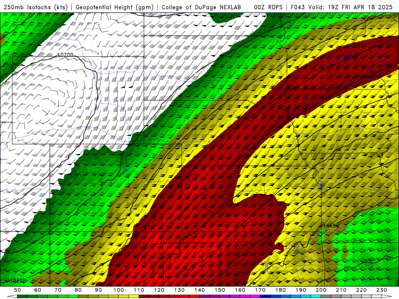Screen dimensions: 399x299
Task: Click the cyan legend swatch ending at 200
Action: [316, 297]
